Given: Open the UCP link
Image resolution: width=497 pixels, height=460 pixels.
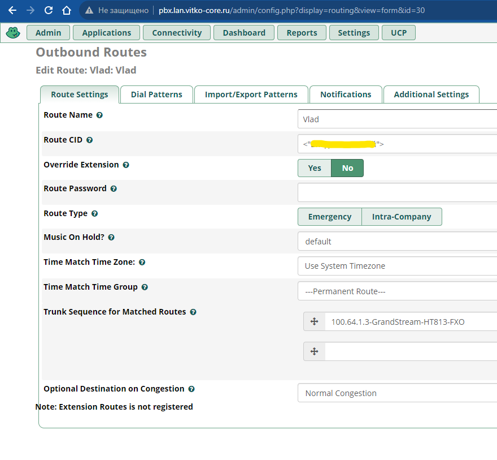Looking at the screenshot, I should [399, 33].
